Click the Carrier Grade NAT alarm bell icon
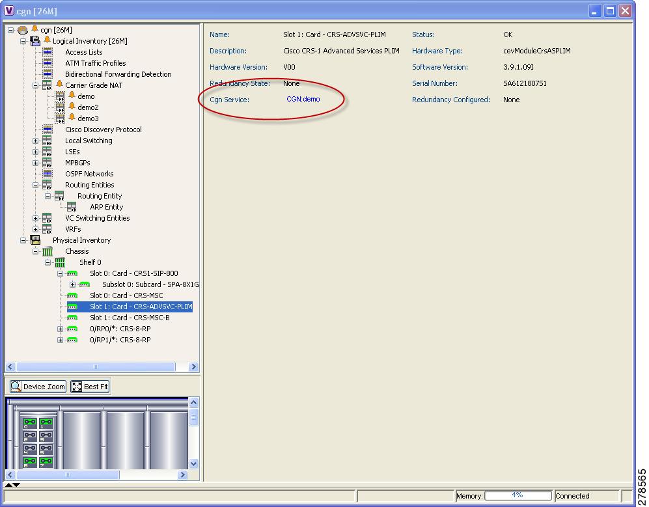 (59, 84)
